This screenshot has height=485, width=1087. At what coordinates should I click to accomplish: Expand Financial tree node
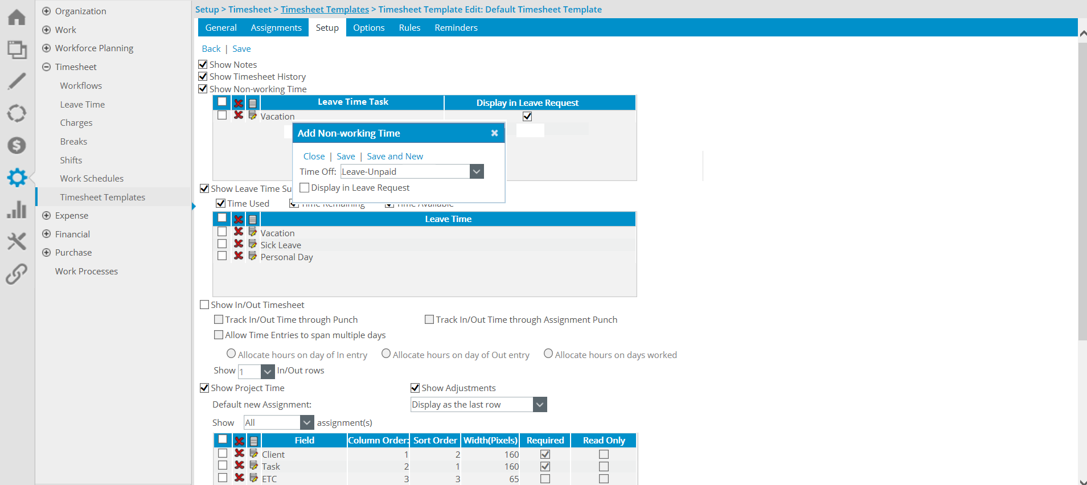(x=47, y=234)
